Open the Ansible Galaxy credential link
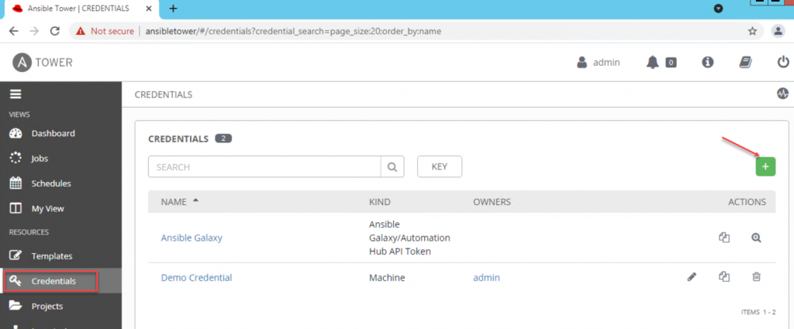Viewport: 794px width, 329px height. (x=192, y=238)
